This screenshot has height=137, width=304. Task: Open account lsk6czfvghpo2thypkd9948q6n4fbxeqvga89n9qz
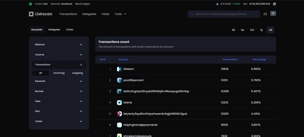[156, 91]
